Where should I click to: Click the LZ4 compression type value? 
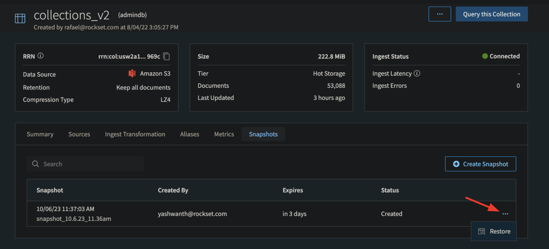(165, 100)
